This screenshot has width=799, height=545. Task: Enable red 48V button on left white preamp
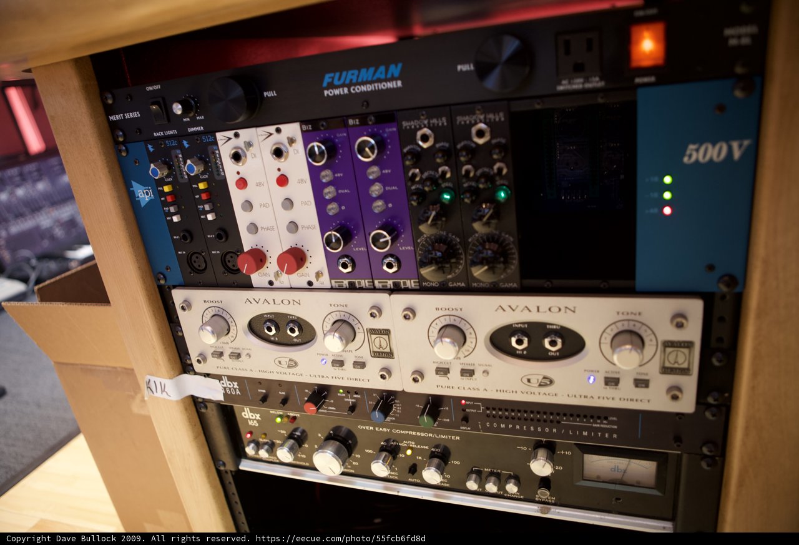(241, 184)
